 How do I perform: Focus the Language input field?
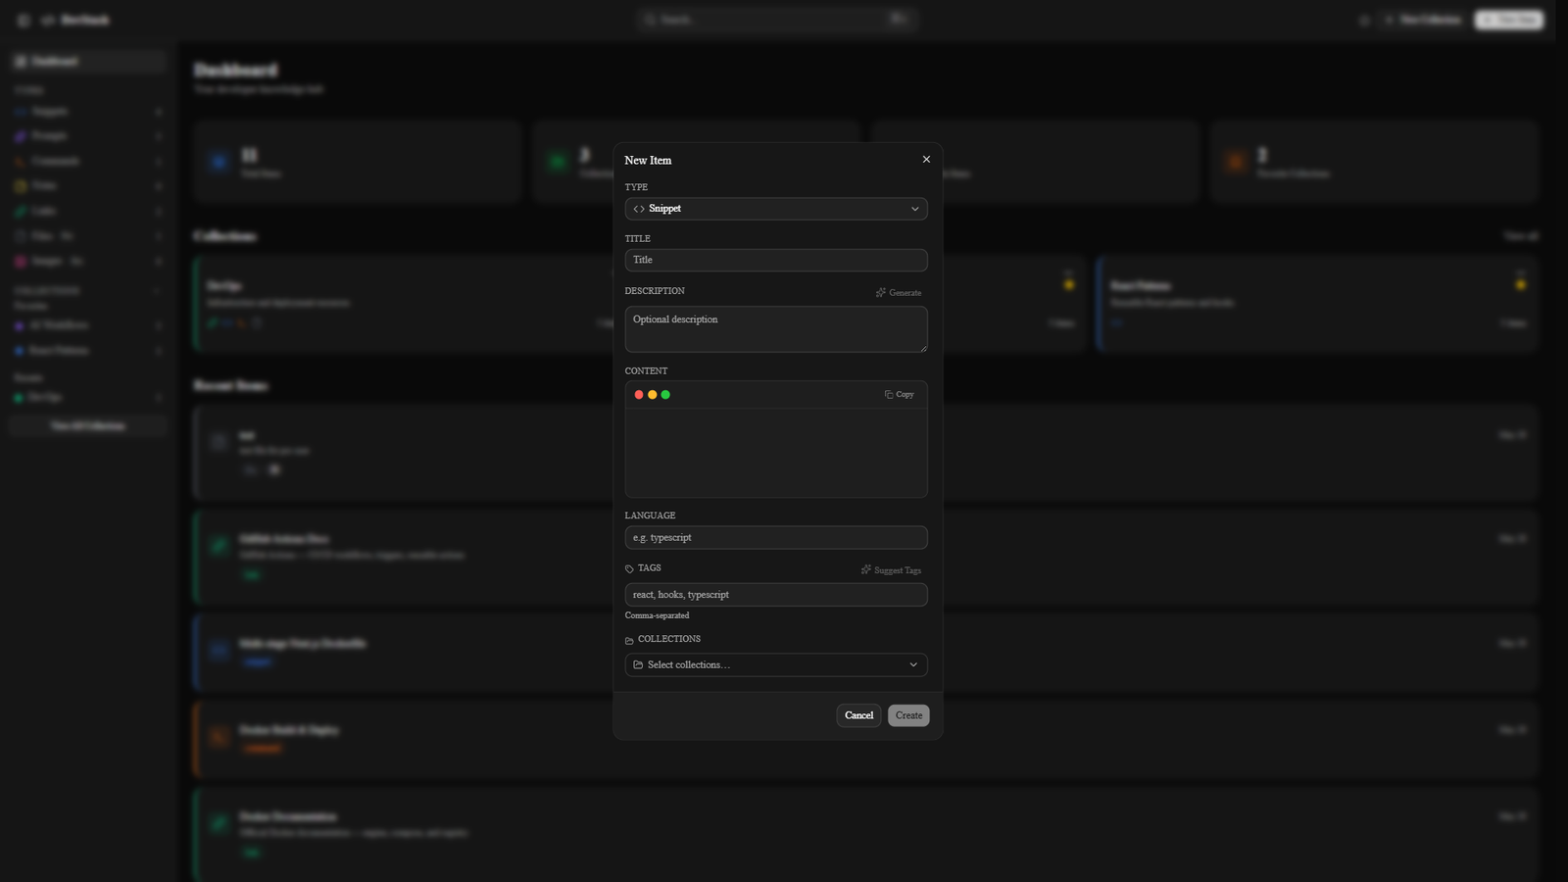coord(776,537)
